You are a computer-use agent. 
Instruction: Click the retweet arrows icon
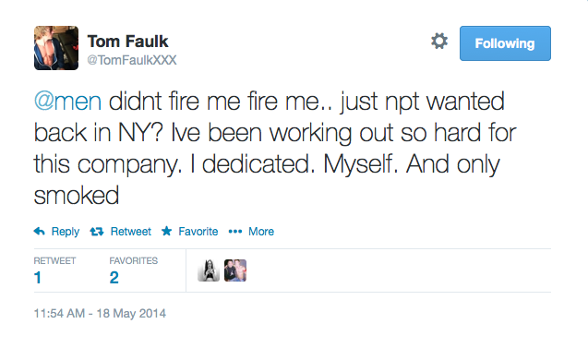point(96,232)
